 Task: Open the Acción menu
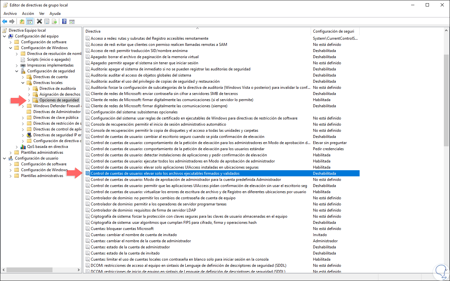click(x=28, y=13)
